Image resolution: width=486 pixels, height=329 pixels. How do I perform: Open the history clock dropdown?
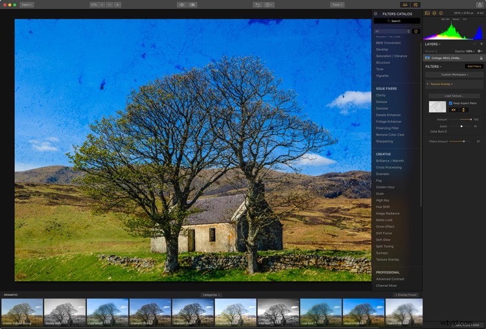[x=268, y=5]
